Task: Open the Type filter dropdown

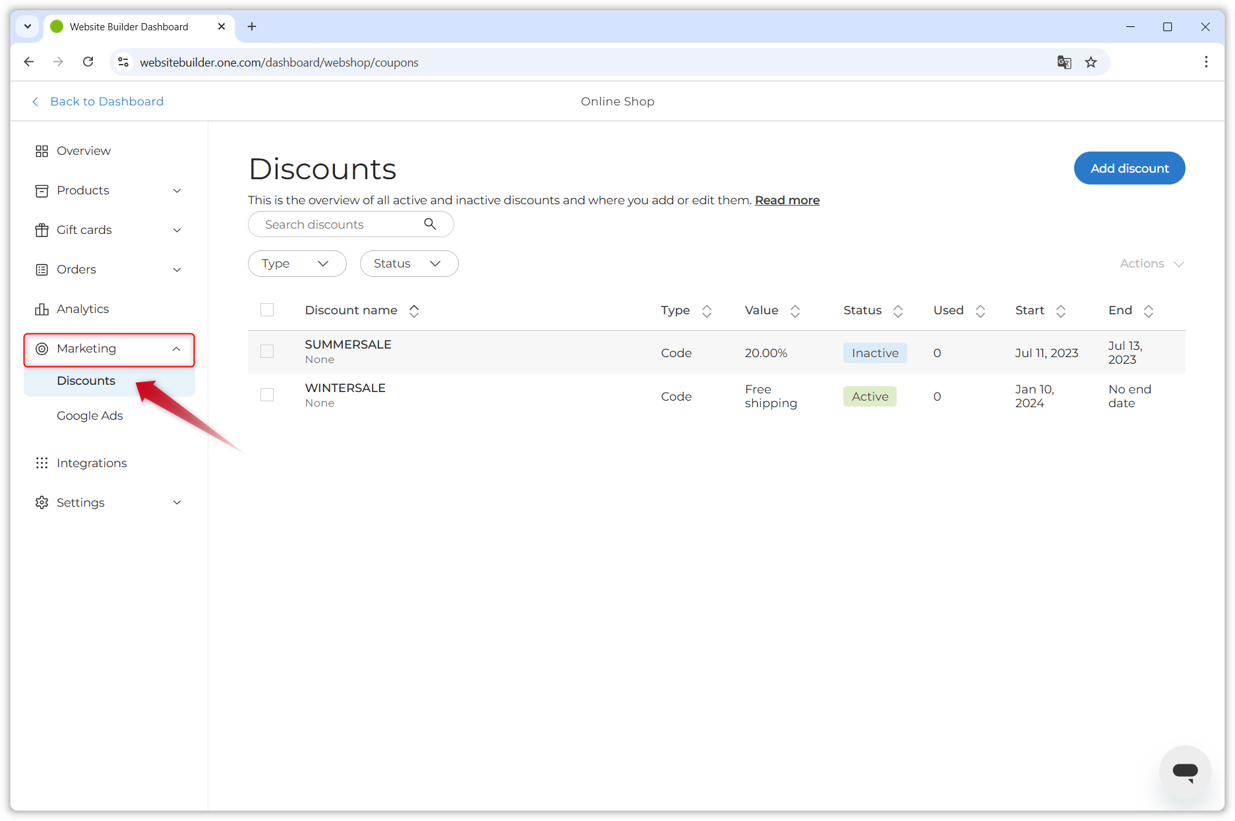Action: point(297,263)
